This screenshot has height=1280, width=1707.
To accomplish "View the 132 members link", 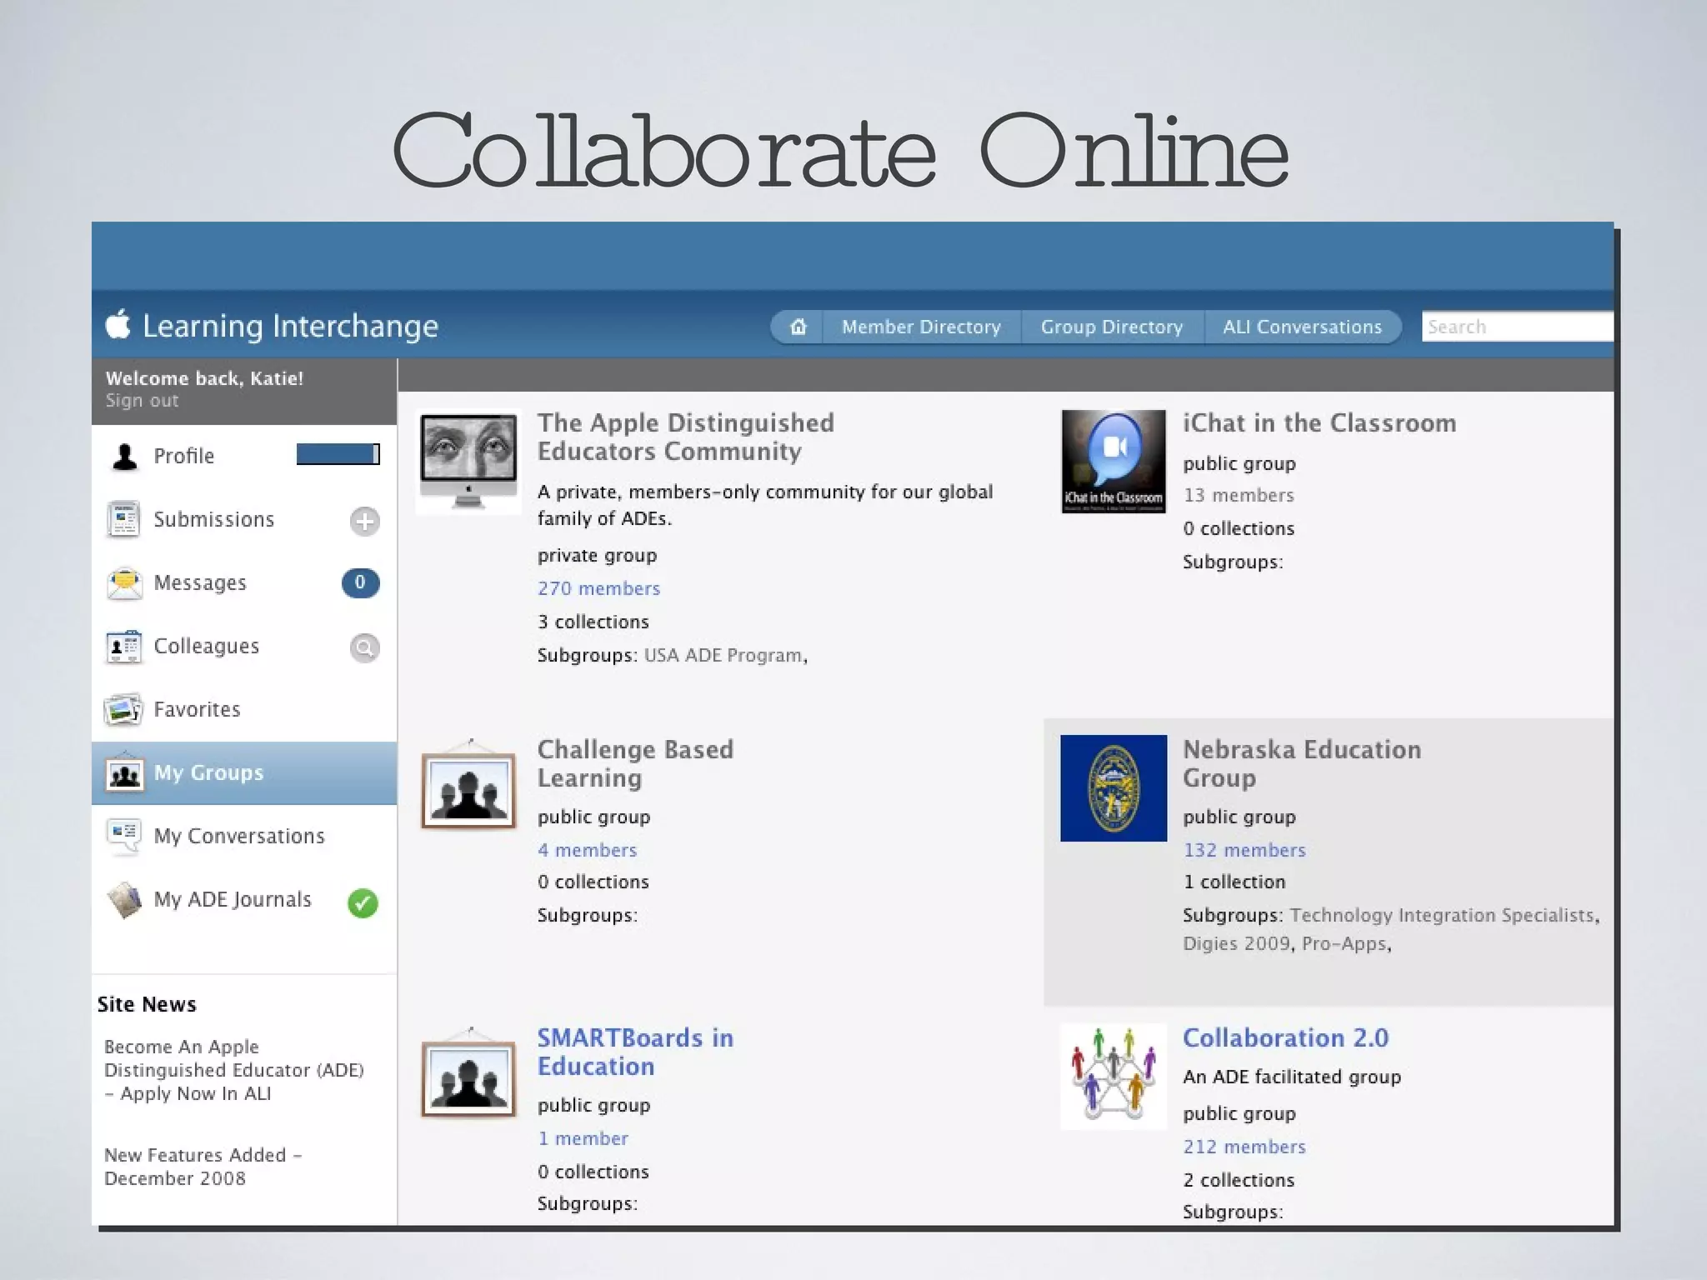I will click(1244, 850).
